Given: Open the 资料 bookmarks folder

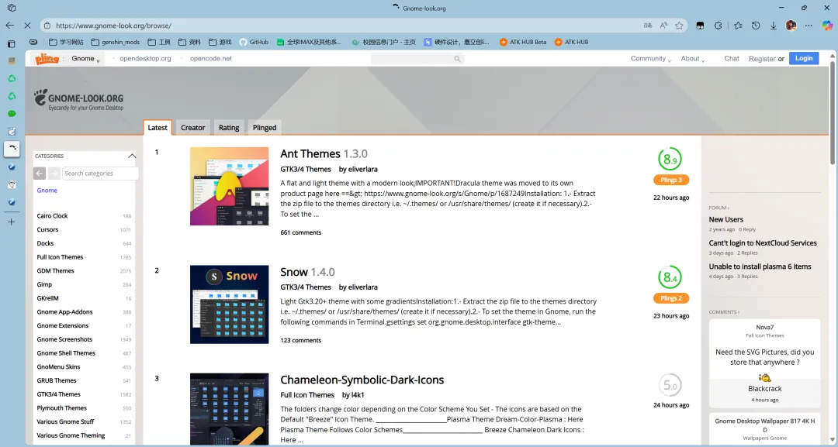Looking at the screenshot, I should click(x=190, y=42).
